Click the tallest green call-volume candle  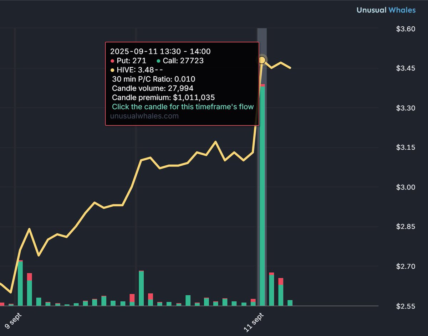(x=262, y=195)
